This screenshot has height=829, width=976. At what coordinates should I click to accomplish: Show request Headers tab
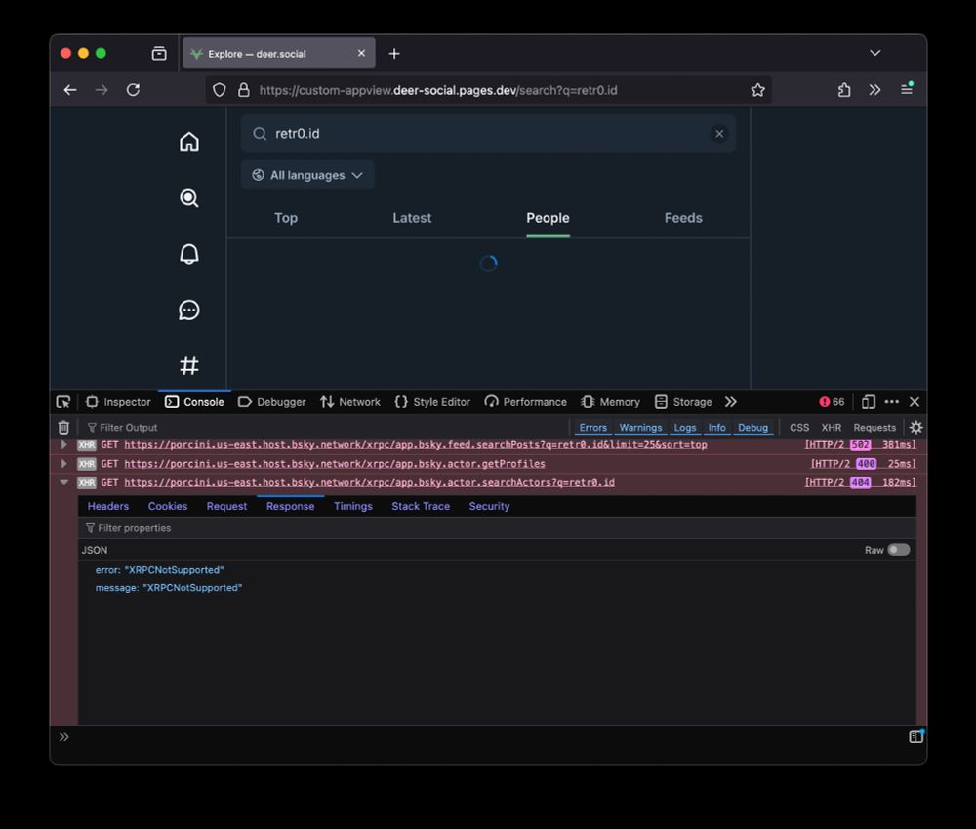[x=108, y=507]
